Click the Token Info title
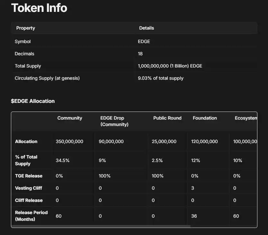This screenshot has width=268, height=235. tap(39, 8)
